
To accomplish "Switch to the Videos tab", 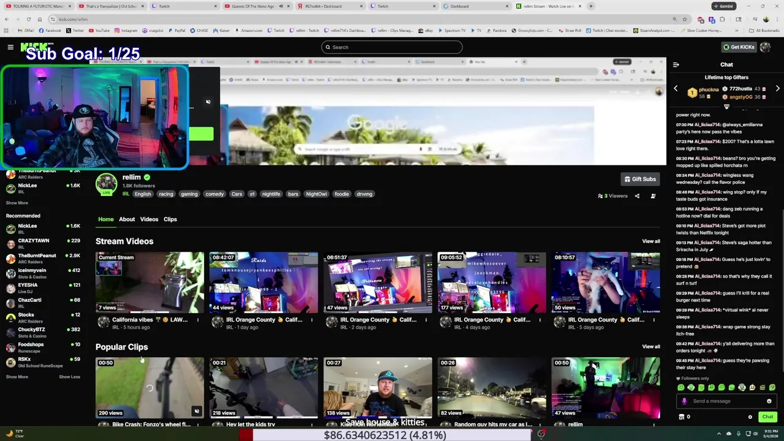I will 149,219.
